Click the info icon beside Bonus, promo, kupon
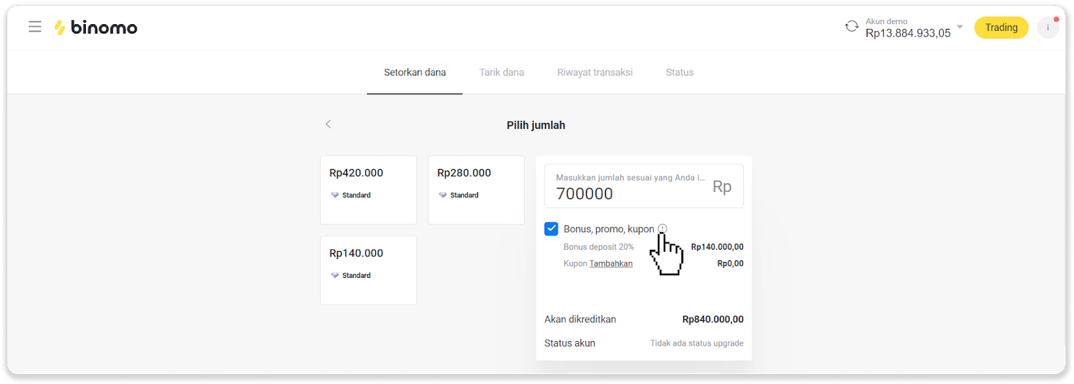 [663, 229]
